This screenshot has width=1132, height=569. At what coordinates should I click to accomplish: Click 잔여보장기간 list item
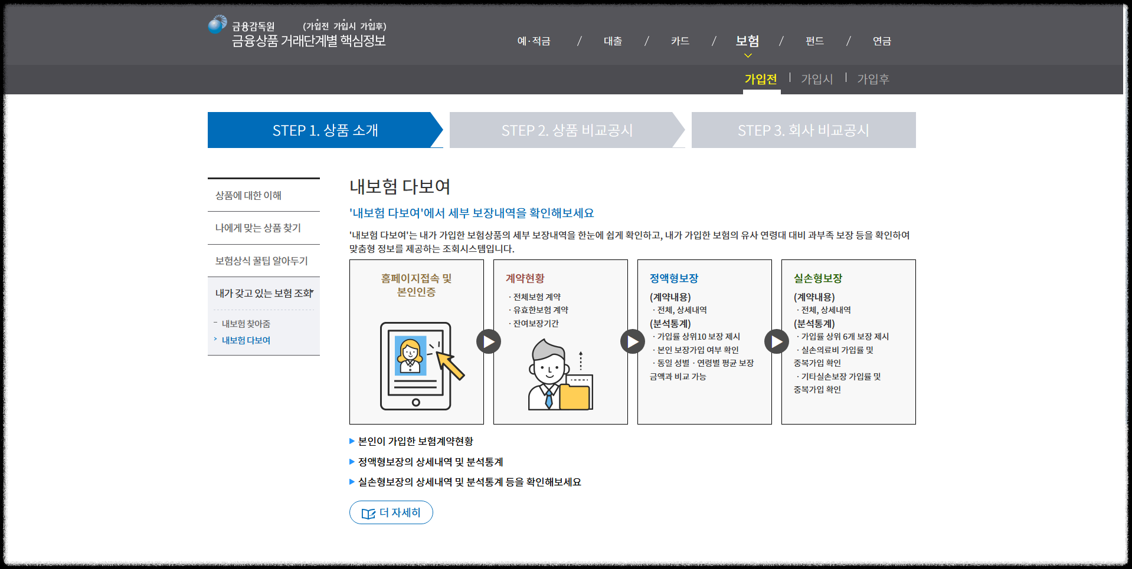tap(536, 323)
